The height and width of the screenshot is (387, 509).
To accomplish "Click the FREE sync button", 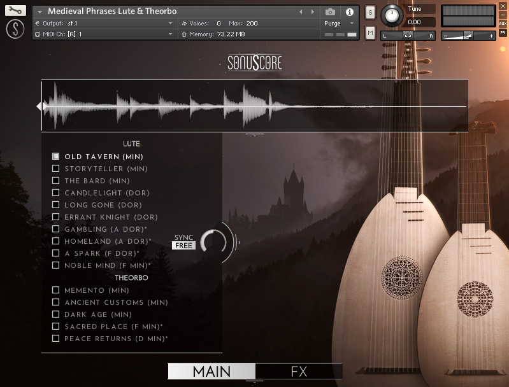I will 183,246.
